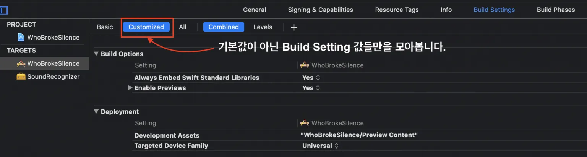This screenshot has height=157, width=587.
Task: Click target icon in Deployment column header
Action: coord(304,123)
